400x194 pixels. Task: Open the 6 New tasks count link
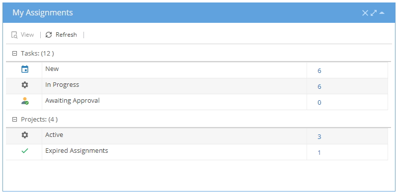pos(319,71)
